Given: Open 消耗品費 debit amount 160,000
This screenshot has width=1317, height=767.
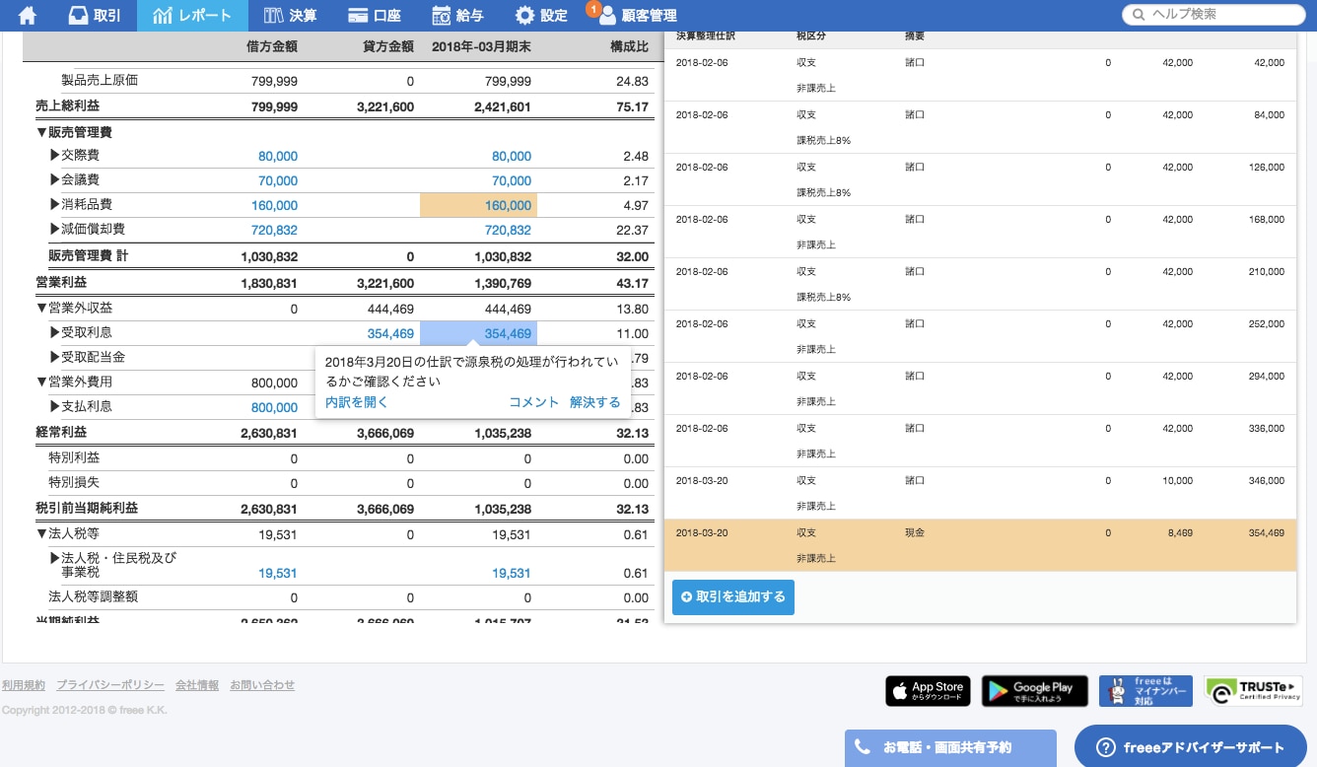Looking at the screenshot, I should [x=274, y=205].
